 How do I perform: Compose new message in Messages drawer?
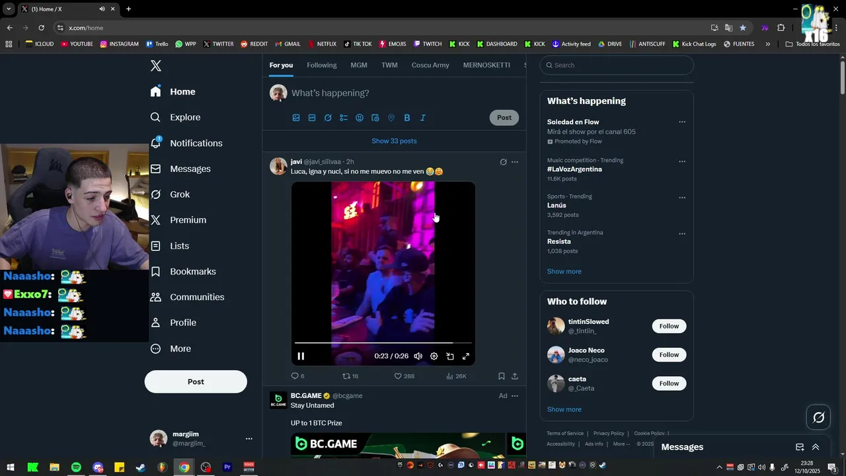(x=800, y=447)
